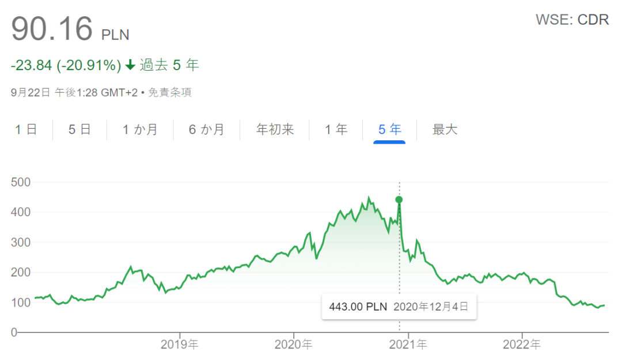Image resolution: width=622 pixels, height=356 pixels.
Task: Click the WSE: CDR ticker label
Action: 572,20
